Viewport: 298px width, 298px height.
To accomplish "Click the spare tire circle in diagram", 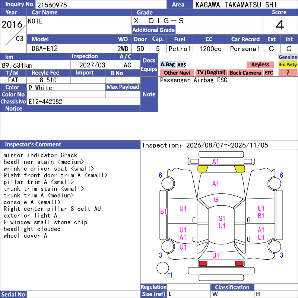I will pos(163,268).
